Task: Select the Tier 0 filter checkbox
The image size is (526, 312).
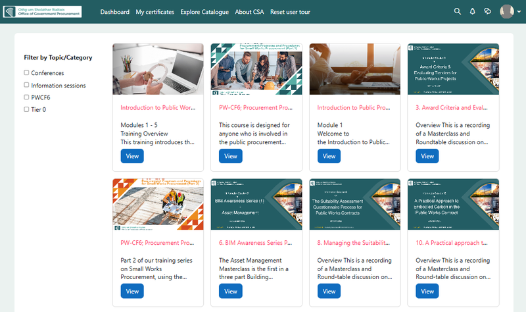Action: 26,109
